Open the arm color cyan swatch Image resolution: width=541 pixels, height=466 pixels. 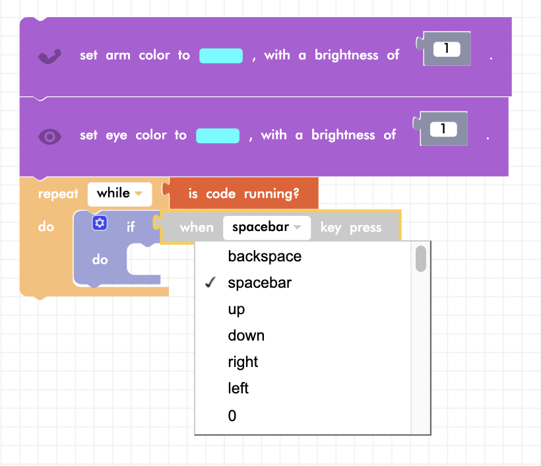(x=221, y=56)
